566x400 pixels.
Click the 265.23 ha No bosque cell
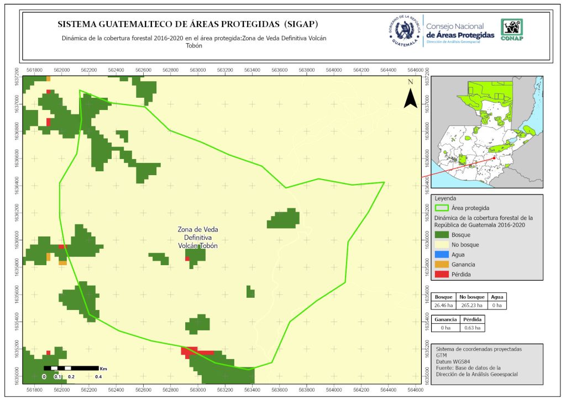(x=471, y=304)
